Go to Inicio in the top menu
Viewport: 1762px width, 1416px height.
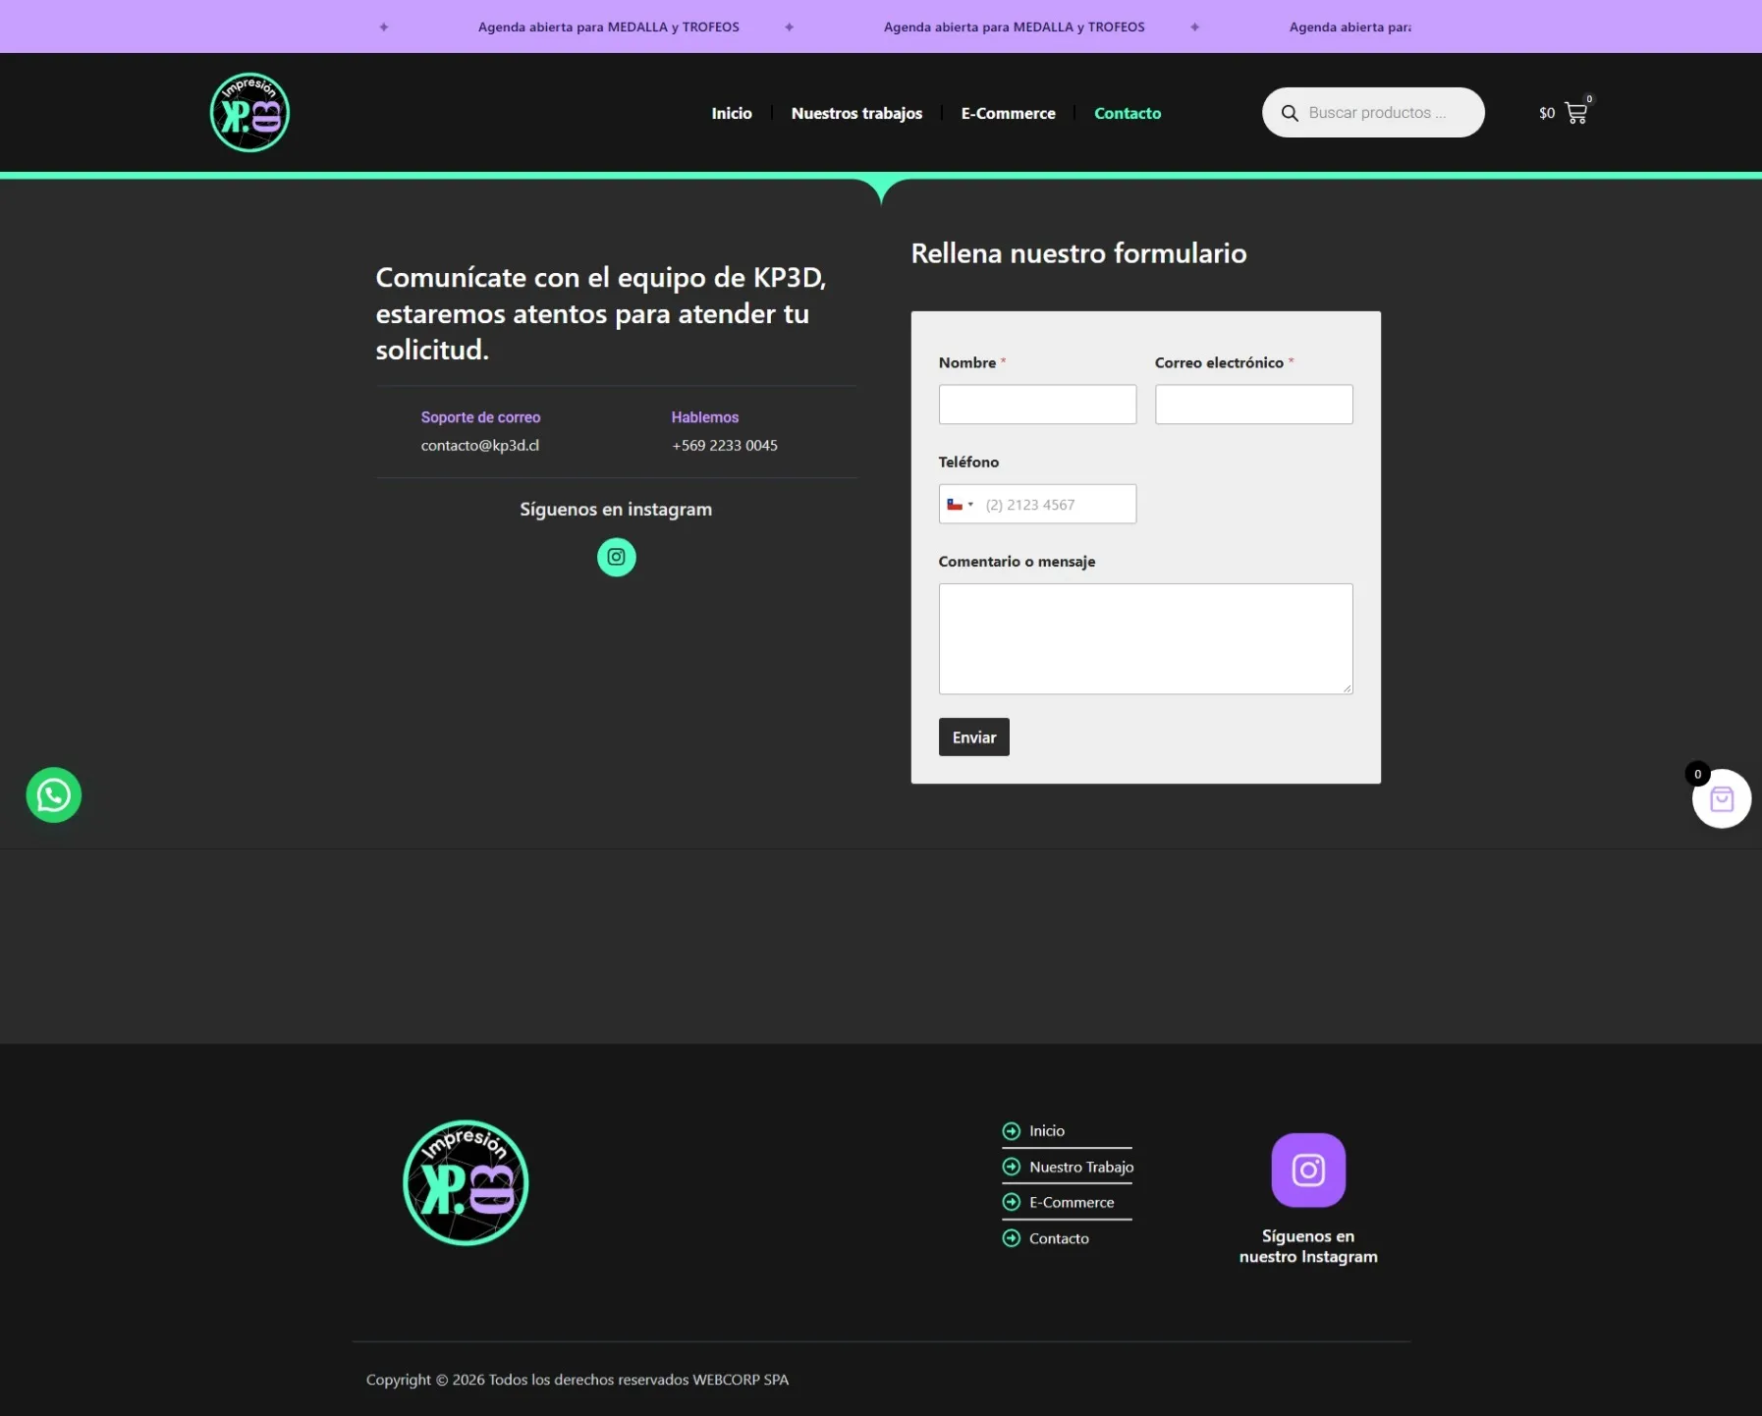click(732, 113)
